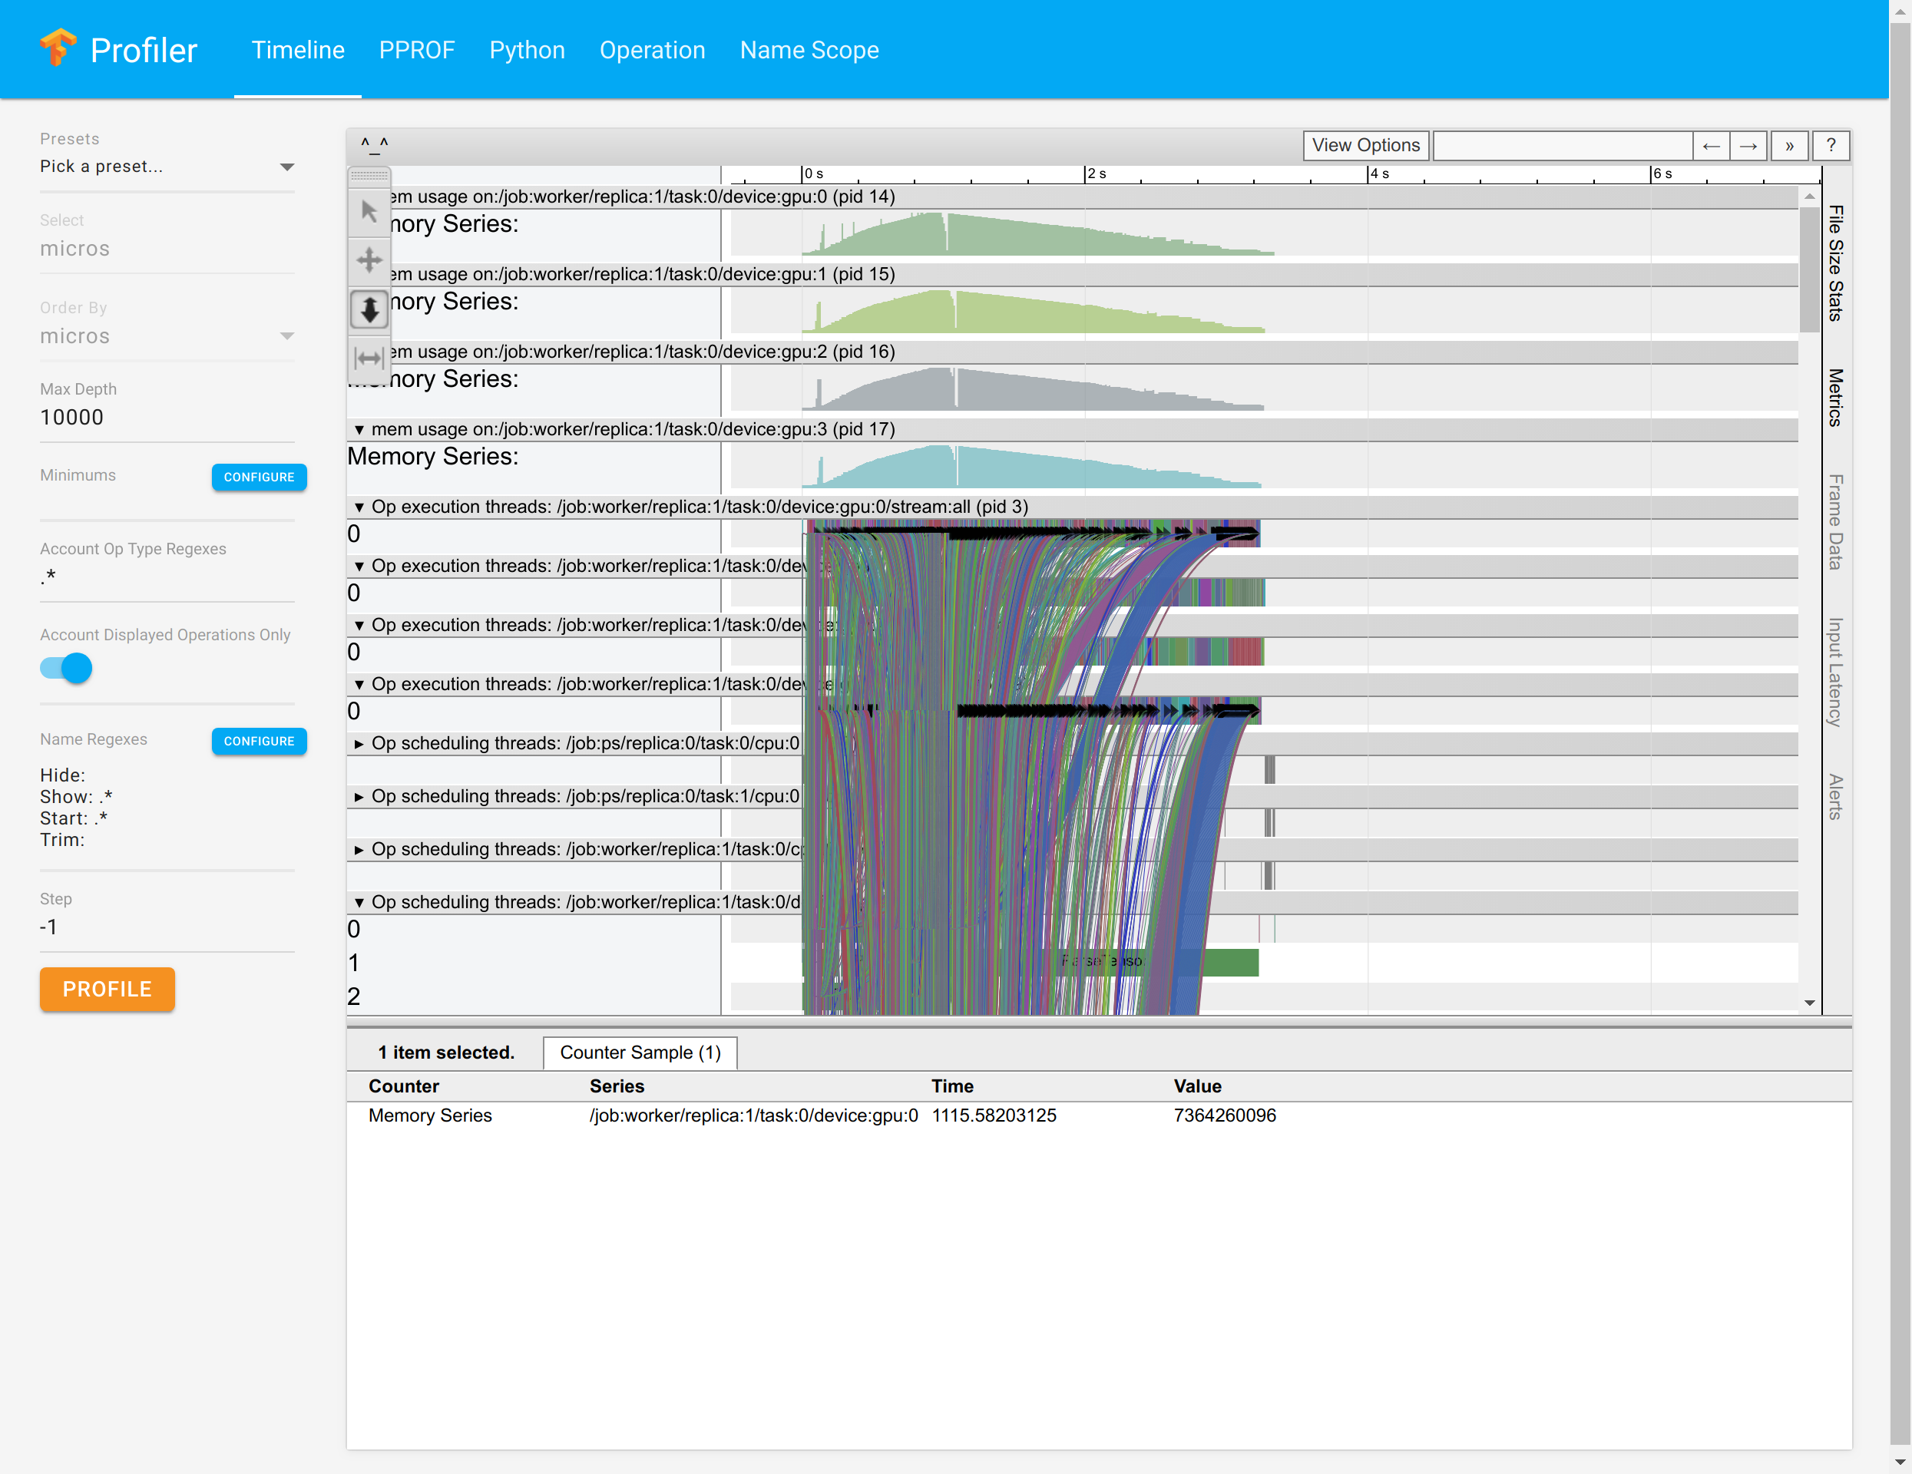Open the Name Scope tab
1912x1474 pixels.
809,50
